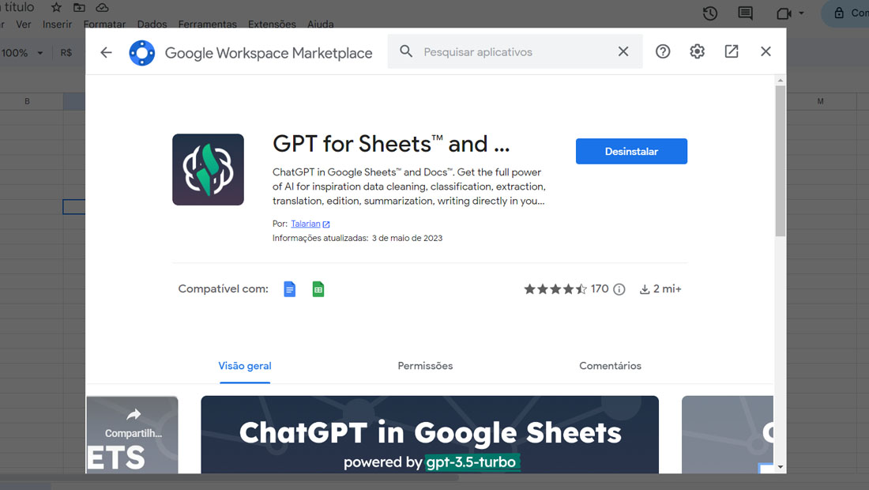Click the GPT for Sheets app title
Image resolution: width=869 pixels, height=490 pixels.
tap(391, 144)
